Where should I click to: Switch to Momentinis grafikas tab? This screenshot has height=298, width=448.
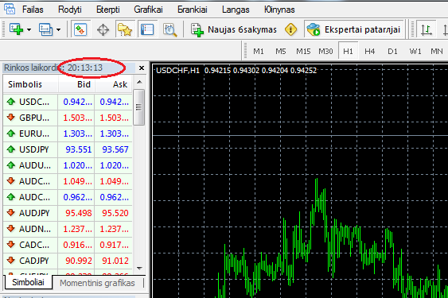97,283
